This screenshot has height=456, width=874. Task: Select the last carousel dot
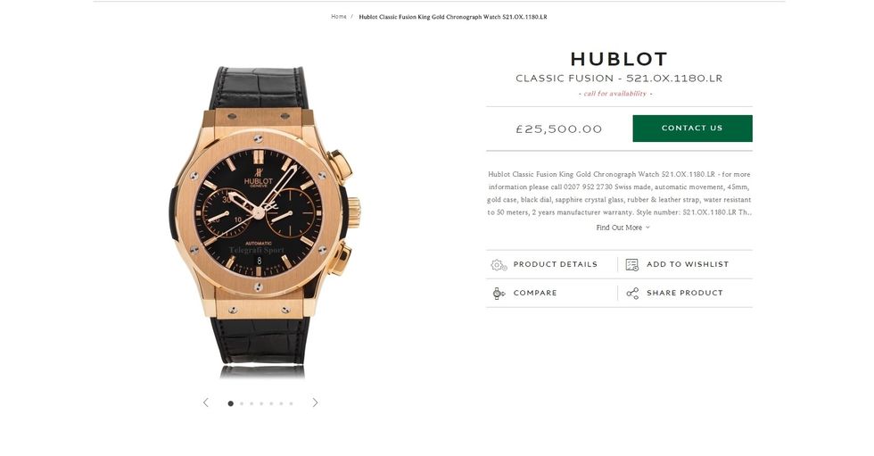coord(291,403)
